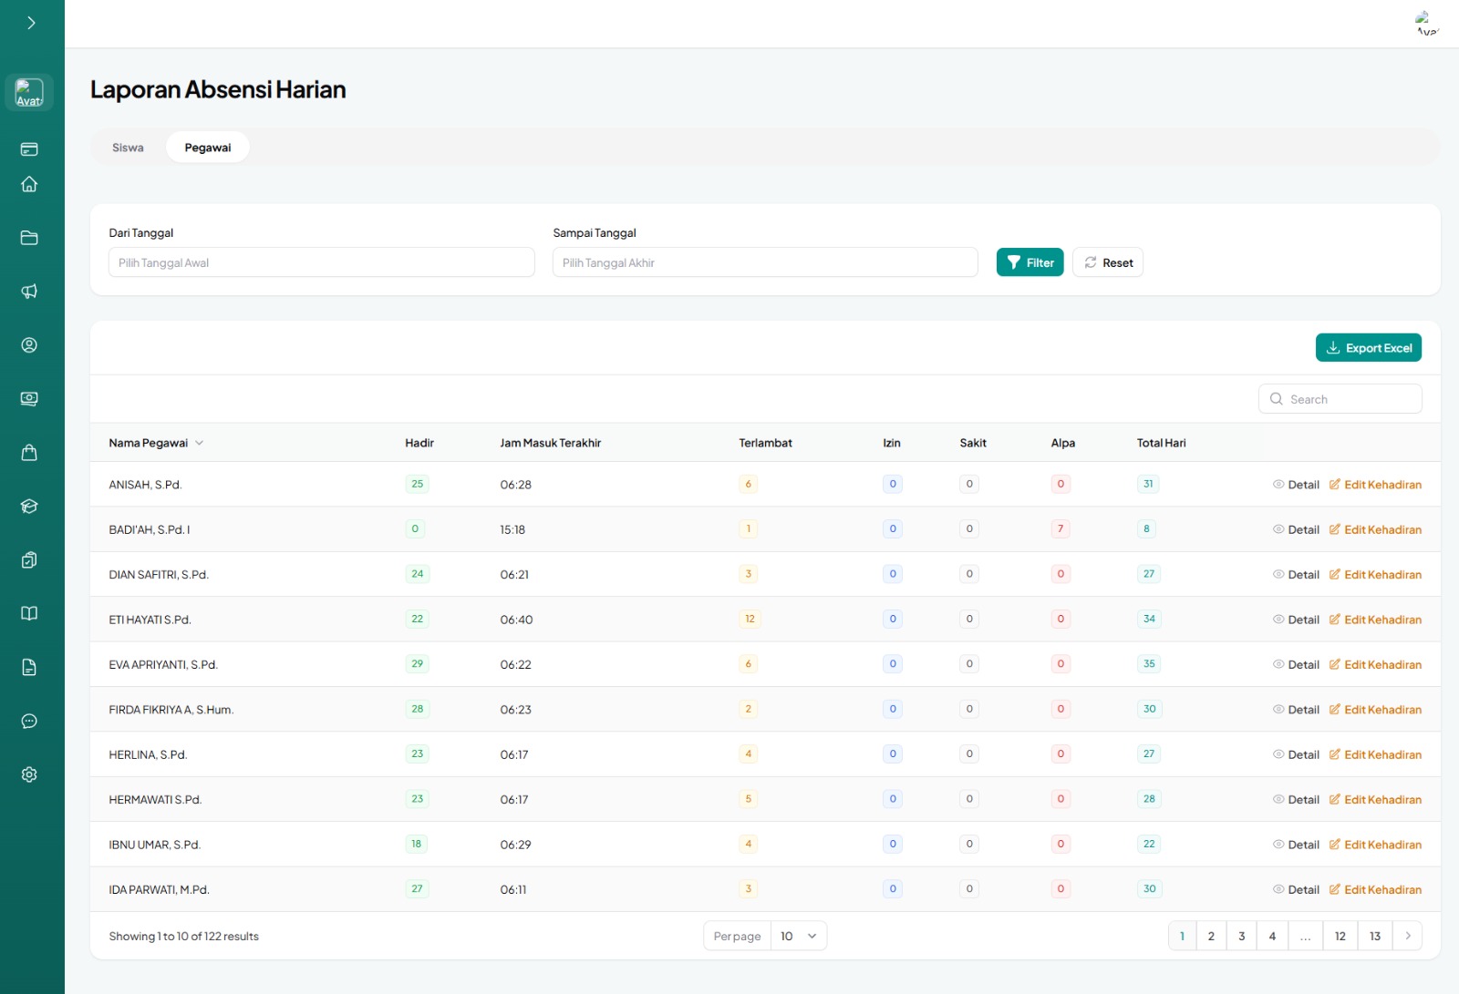The width and height of the screenshot is (1459, 994).
Task: Open the chat bubble icon in sidebar
Action: point(29,721)
